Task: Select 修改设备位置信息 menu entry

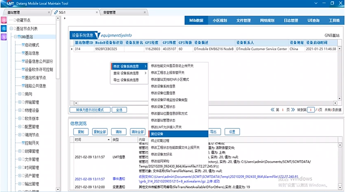Action: click(x=178, y=93)
